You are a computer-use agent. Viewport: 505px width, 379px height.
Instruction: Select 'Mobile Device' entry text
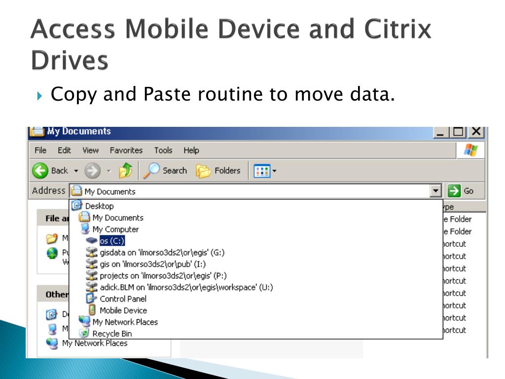tap(123, 310)
